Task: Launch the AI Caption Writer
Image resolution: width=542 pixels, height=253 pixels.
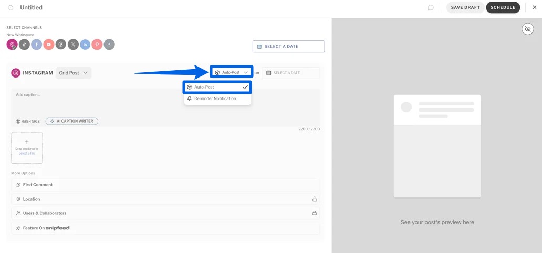Action: (72, 122)
